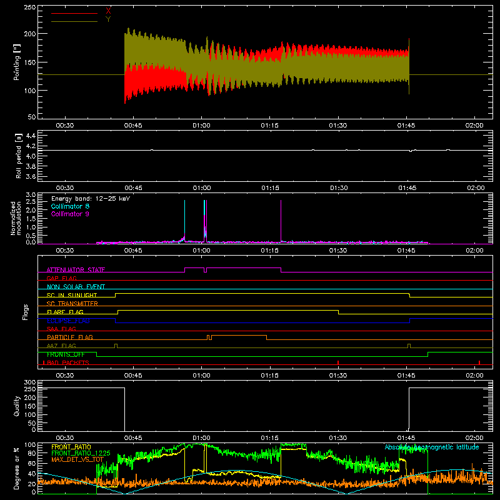Image resolution: width=500 pixels, height=500 pixels.
Task: Click the SC_TRANSMITTER flag label
Action: pos(72,304)
